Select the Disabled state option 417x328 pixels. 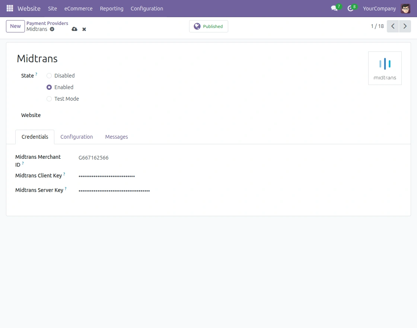coord(49,75)
